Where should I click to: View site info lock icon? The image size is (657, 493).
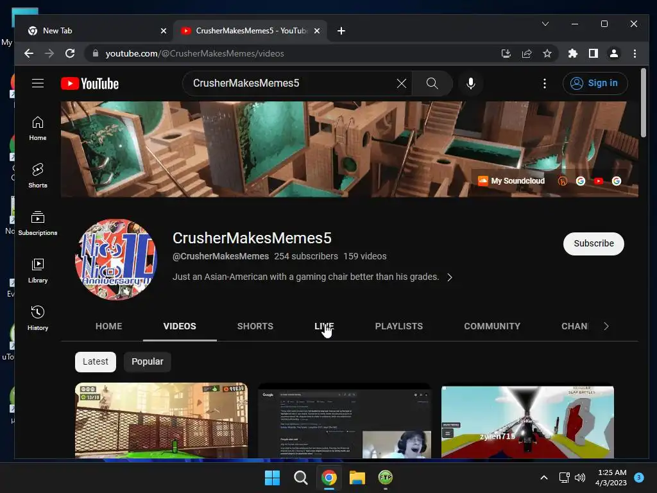96,53
